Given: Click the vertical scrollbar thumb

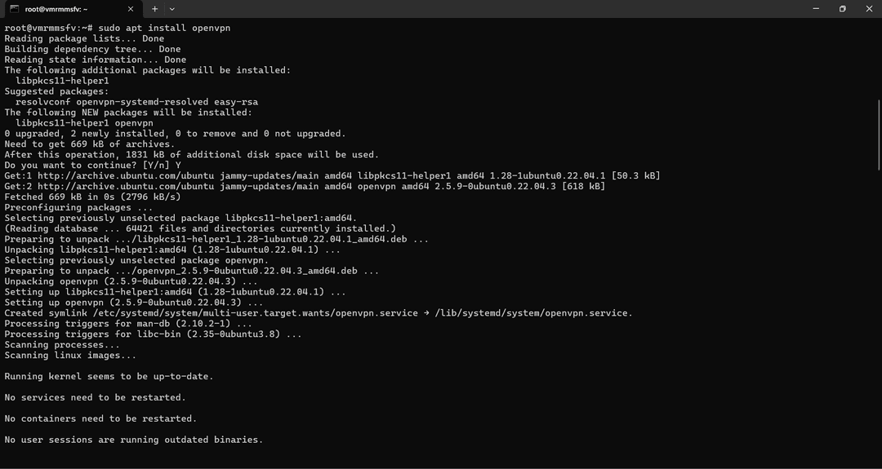Looking at the screenshot, I should click(880, 135).
